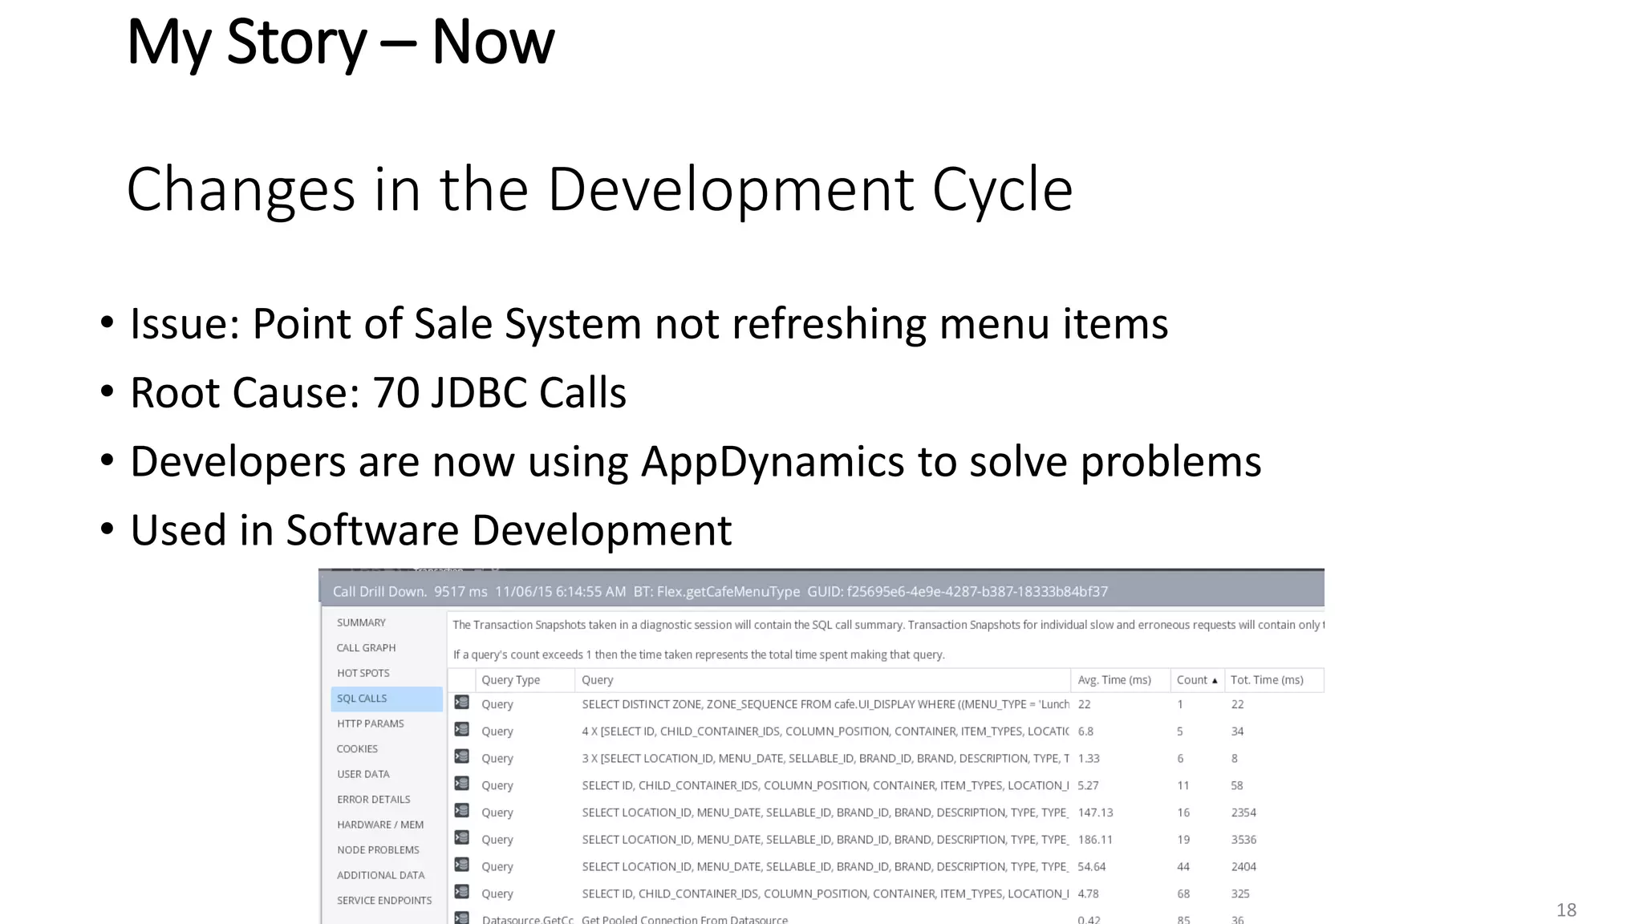Sort by the Query column header
This screenshot has width=1643, height=924.
[822, 680]
